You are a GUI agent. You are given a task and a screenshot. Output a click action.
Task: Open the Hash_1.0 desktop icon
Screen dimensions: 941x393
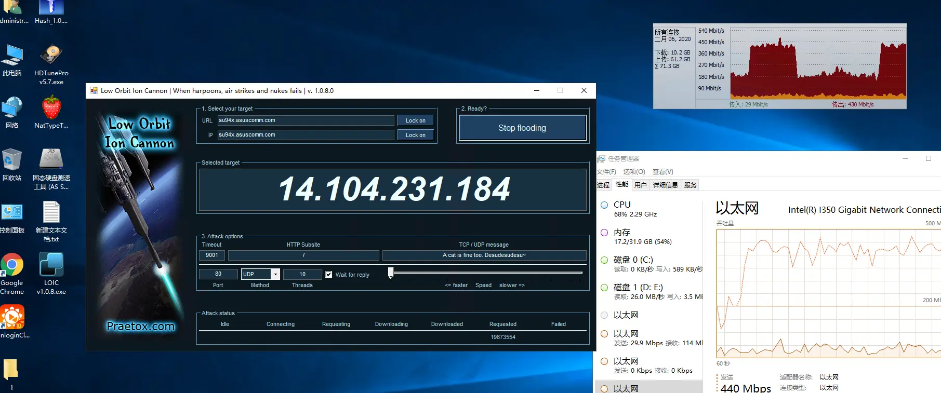[x=51, y=12]
